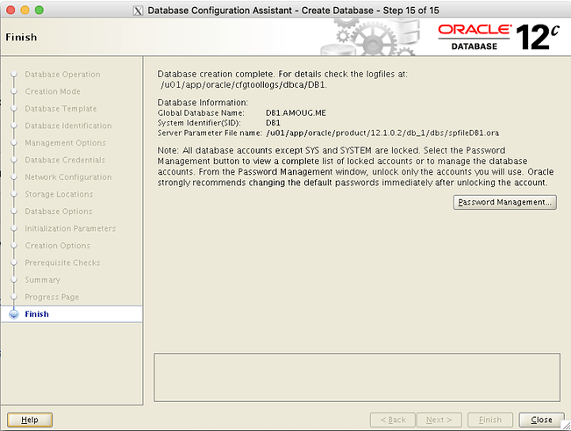
Task: Click the spfileDB1.ora parameter file path
Action: 382,133
